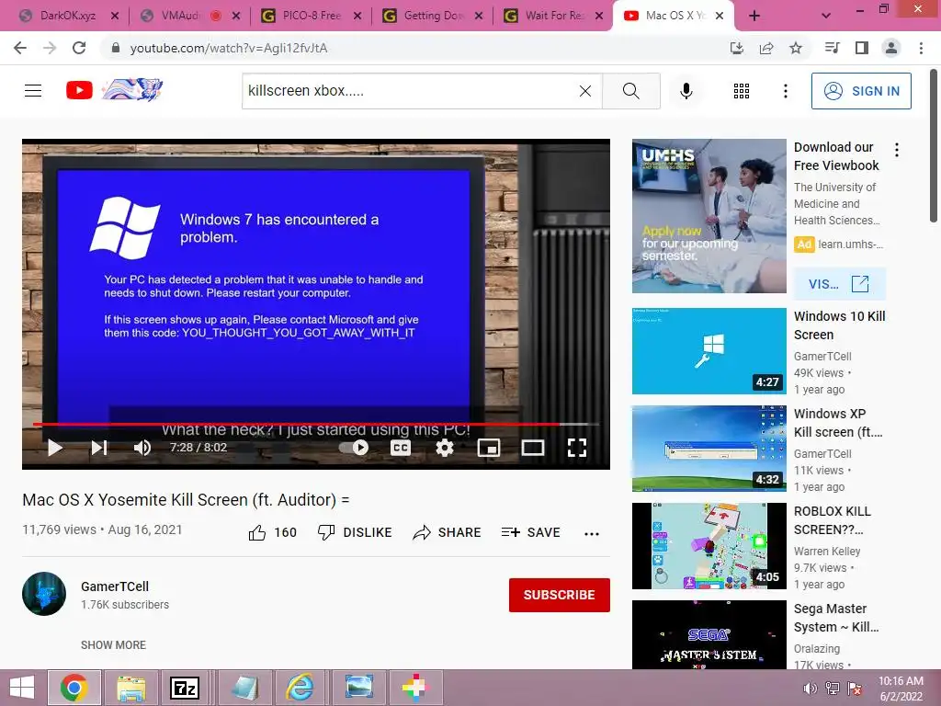Toggle the Chrome side panel
Screen dimensions: 941x706
click(x=862, y=48)
